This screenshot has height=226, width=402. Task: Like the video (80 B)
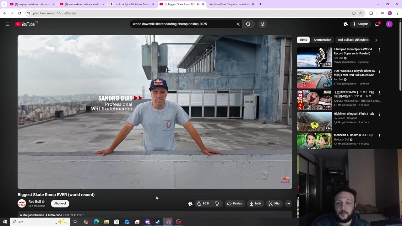pos(203,204)
